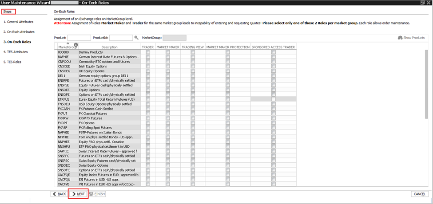The height and width of the screenshot is (204, 433).
Task: Click the maximize icon in the title bar
Action: click(x=422, y=3)
